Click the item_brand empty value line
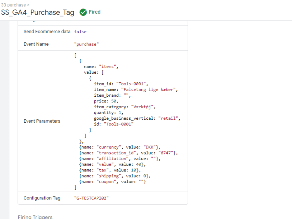Image resolution: width=292 pixels, height=219 pixels. tap(112, 95)
